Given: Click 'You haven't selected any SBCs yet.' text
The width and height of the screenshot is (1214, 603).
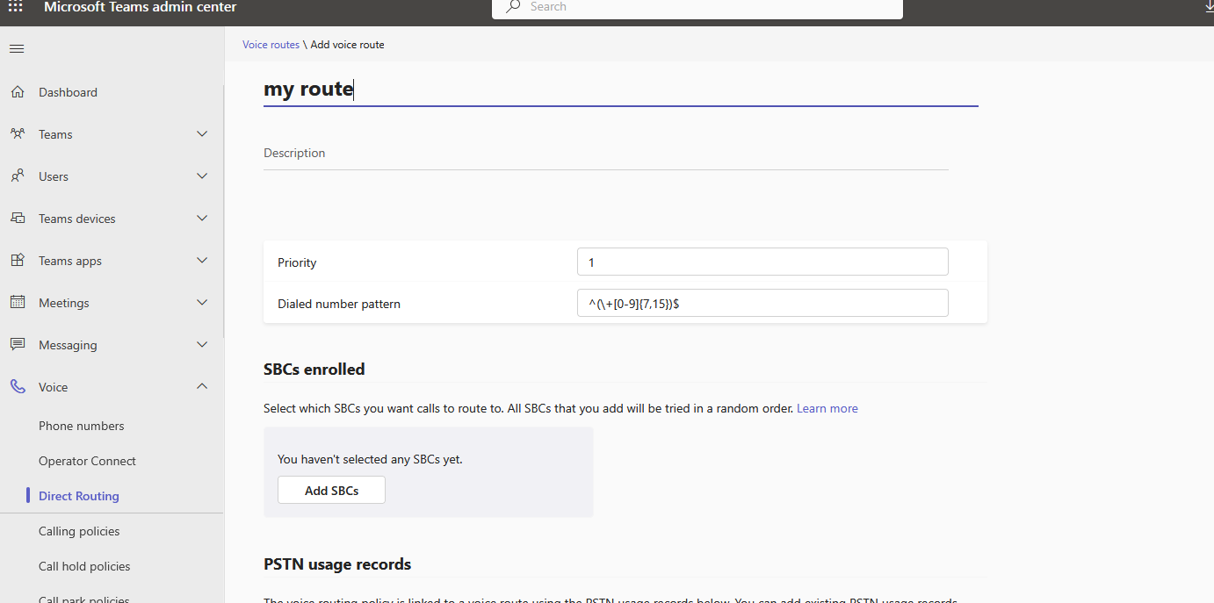Looking at the screenshot, I should (x=370, y=459).
